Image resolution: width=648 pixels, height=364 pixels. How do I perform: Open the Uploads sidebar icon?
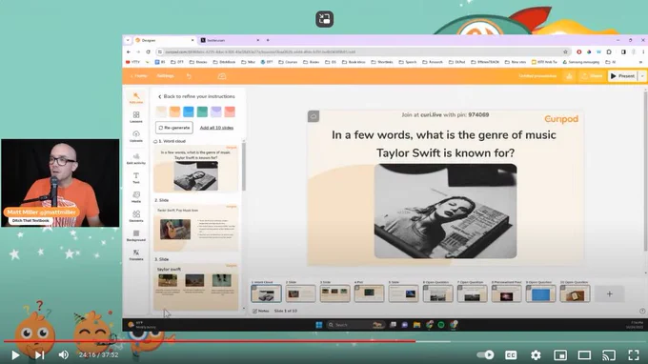tap(136, 136)
